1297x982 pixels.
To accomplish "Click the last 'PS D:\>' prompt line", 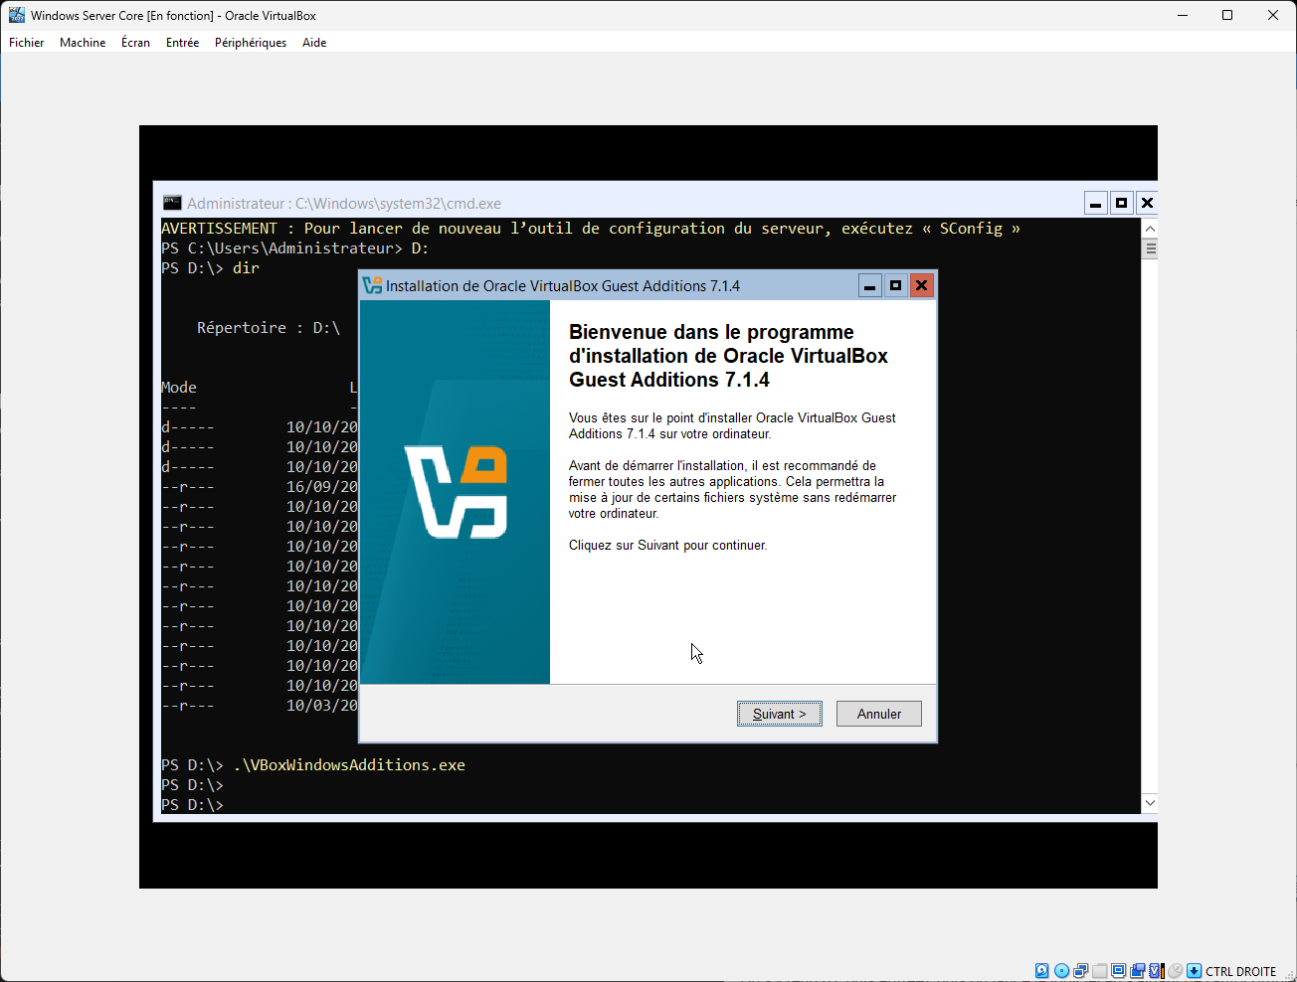I will 193,805.
